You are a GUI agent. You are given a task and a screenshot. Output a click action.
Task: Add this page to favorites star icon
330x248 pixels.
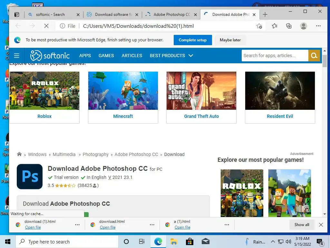tap(259, 26)
